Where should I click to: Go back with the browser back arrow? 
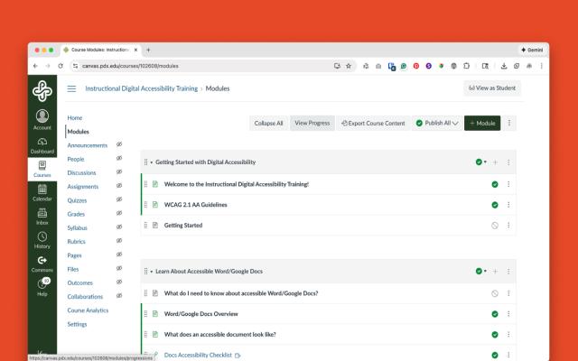[x=35, y=66]
